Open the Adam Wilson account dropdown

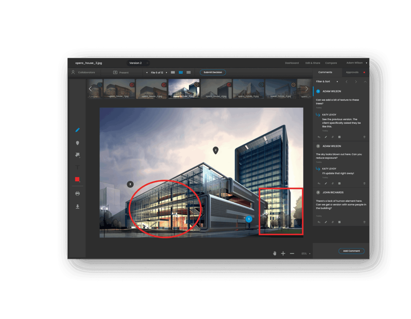[357, 63]
